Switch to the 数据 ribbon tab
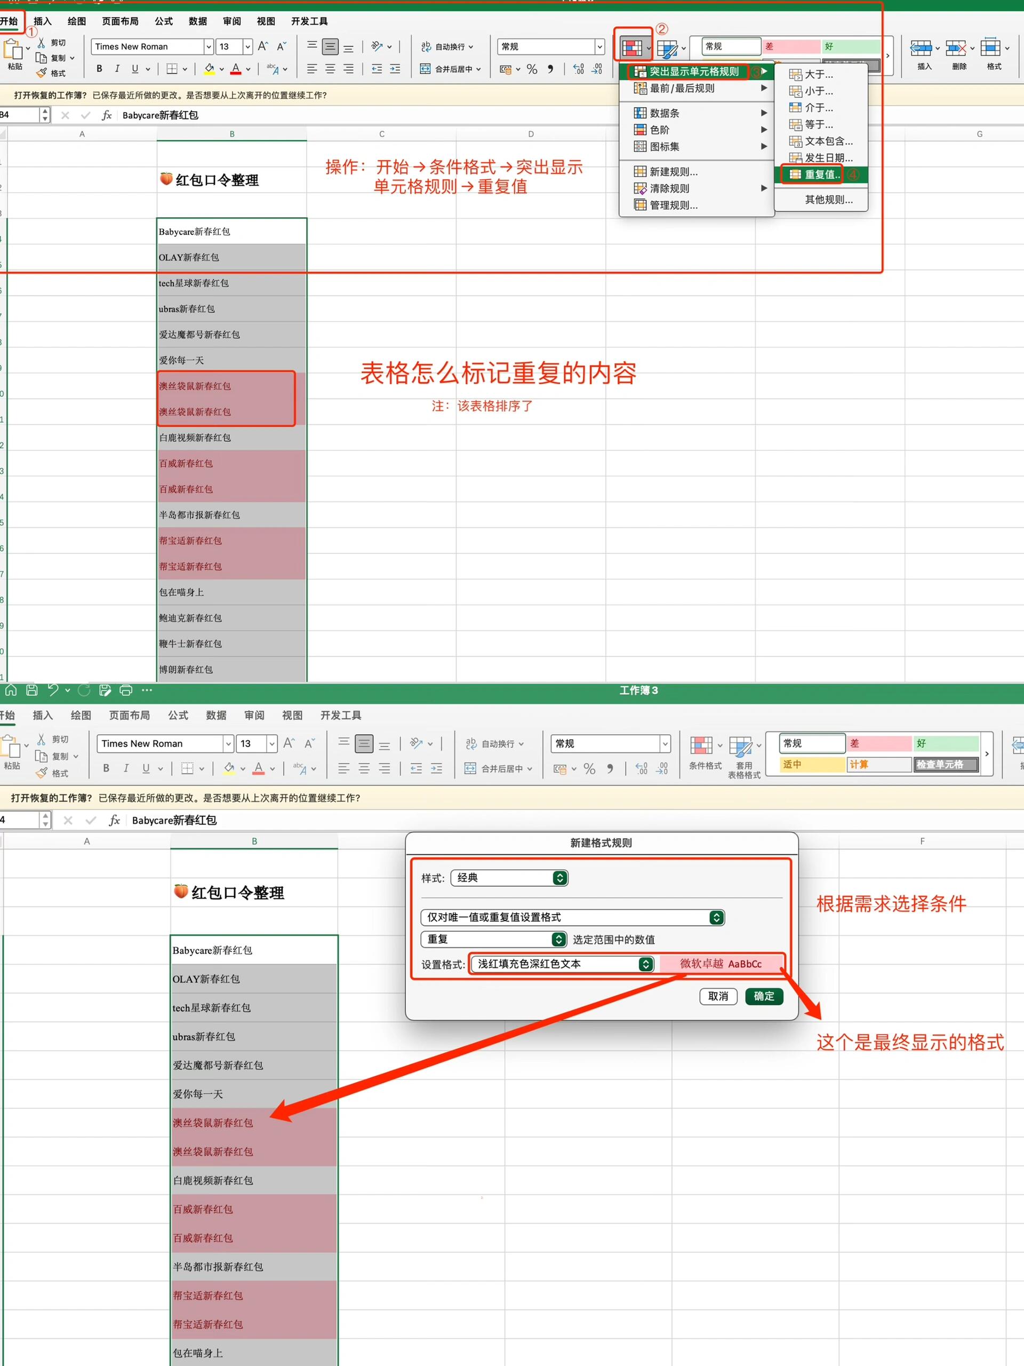1024x1366 pixels. (197, 21)
